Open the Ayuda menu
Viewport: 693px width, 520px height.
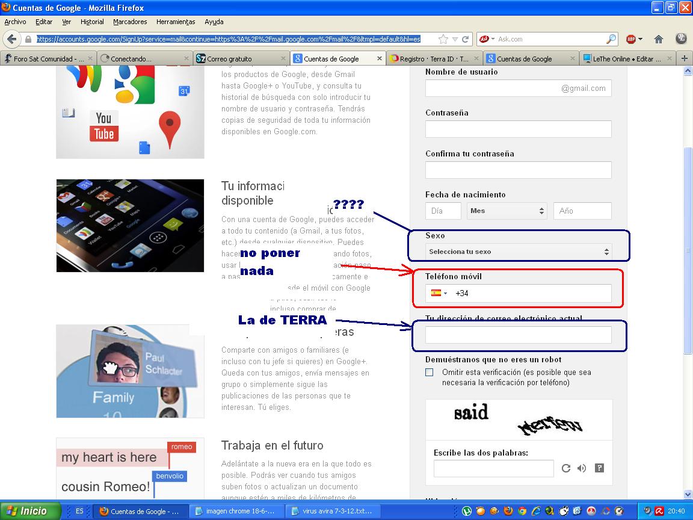click(x=214, y=22)
